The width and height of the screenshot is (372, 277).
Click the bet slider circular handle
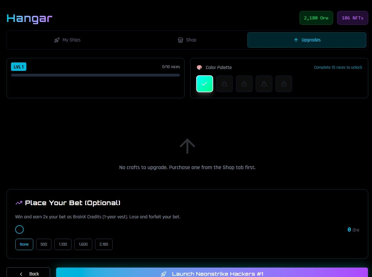(19, 230)
